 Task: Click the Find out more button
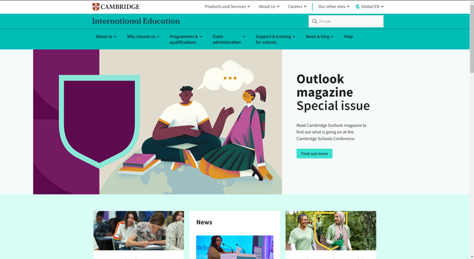click(x=314, y=154)
